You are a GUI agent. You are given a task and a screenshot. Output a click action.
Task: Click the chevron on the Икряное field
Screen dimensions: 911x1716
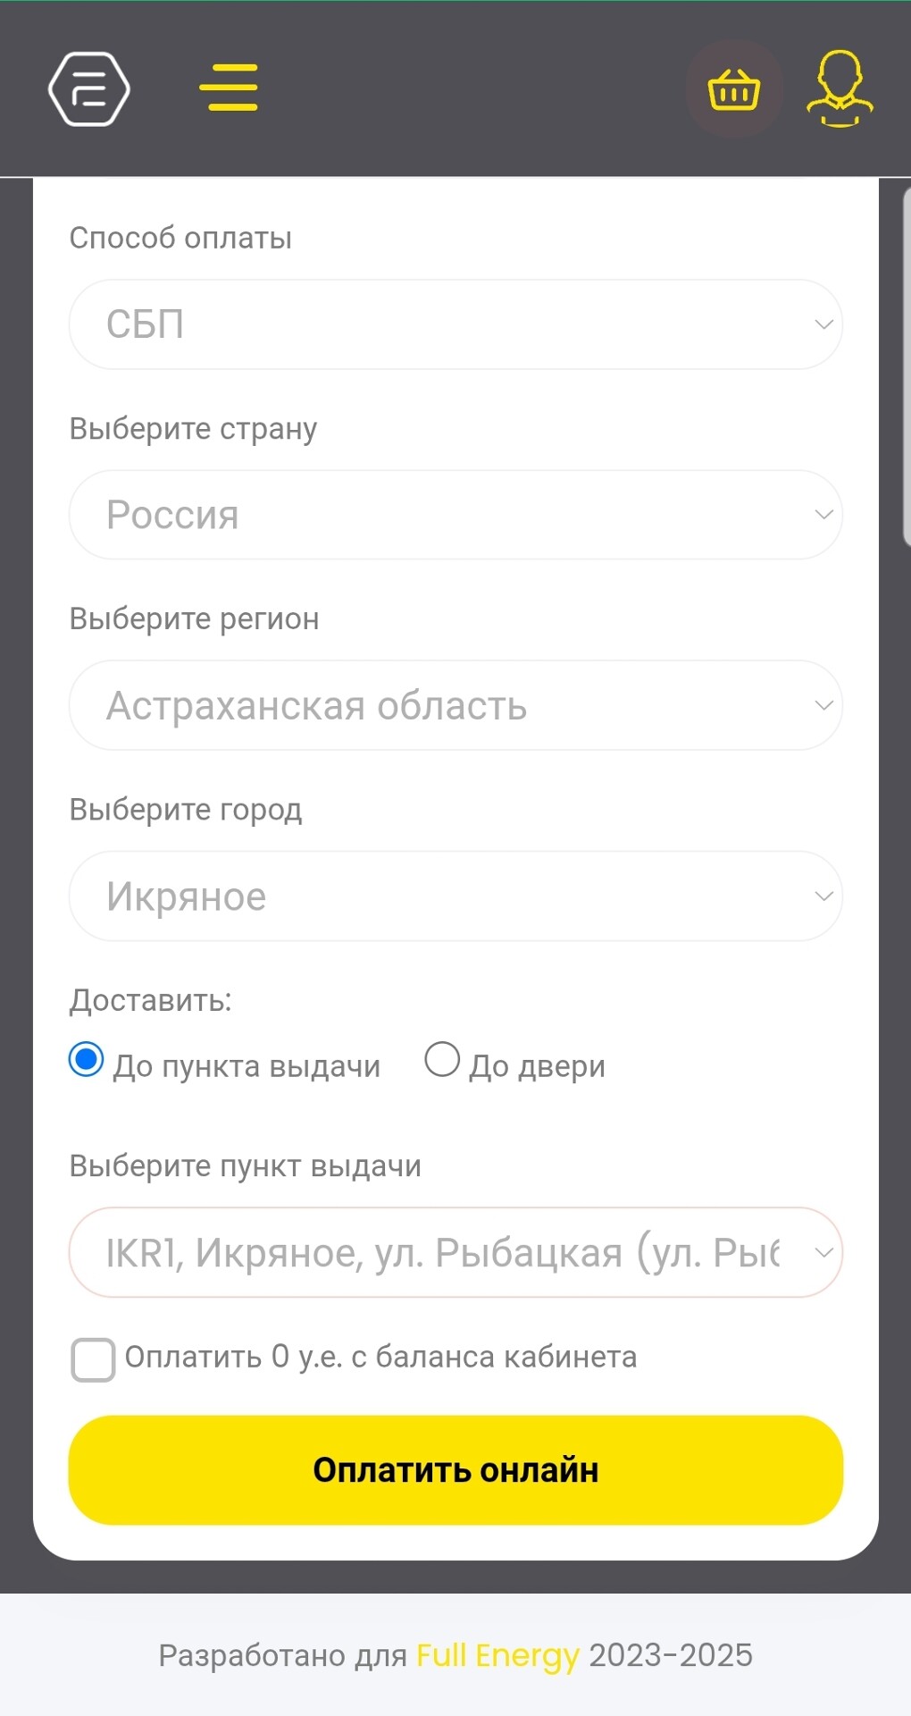(x=823, y=896)
